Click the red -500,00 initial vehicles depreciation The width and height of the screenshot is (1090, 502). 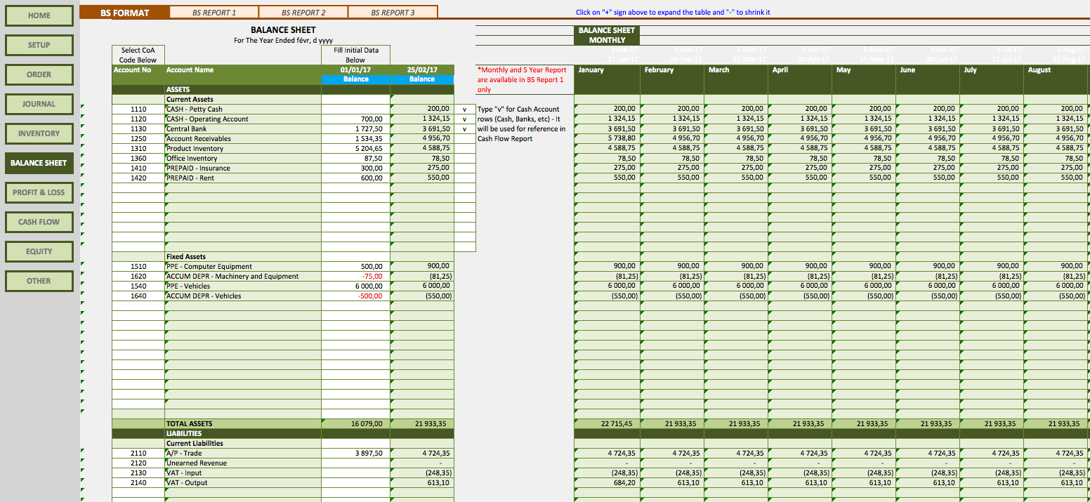pos(355,296)
